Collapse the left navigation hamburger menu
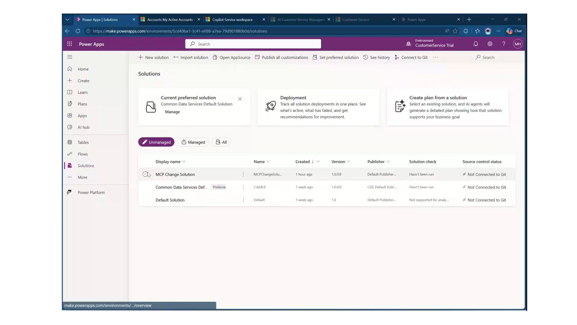 [70, 57]
